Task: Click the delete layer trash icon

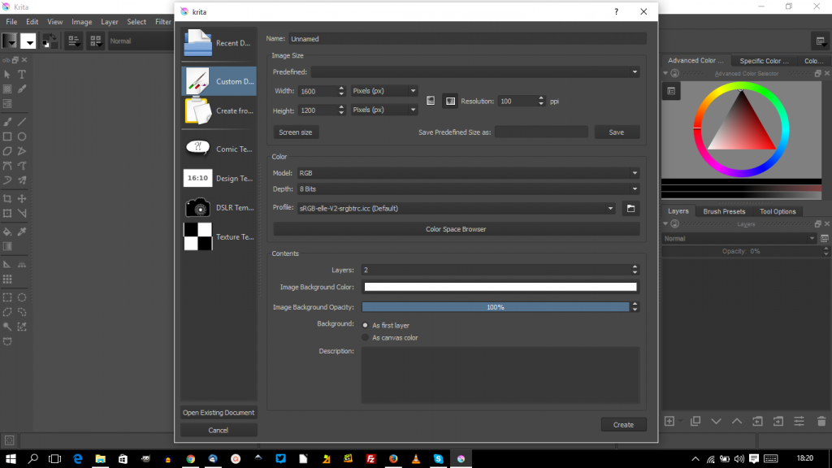Action: [821, 421]
